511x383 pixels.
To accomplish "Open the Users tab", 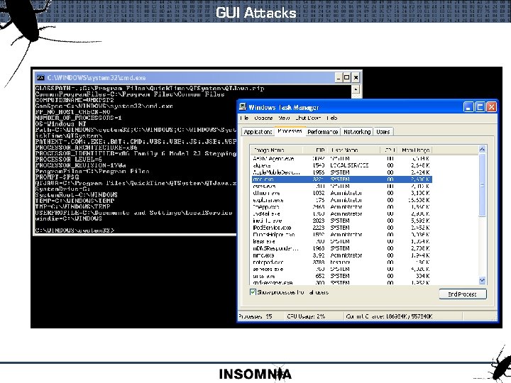I will [383, 132].
